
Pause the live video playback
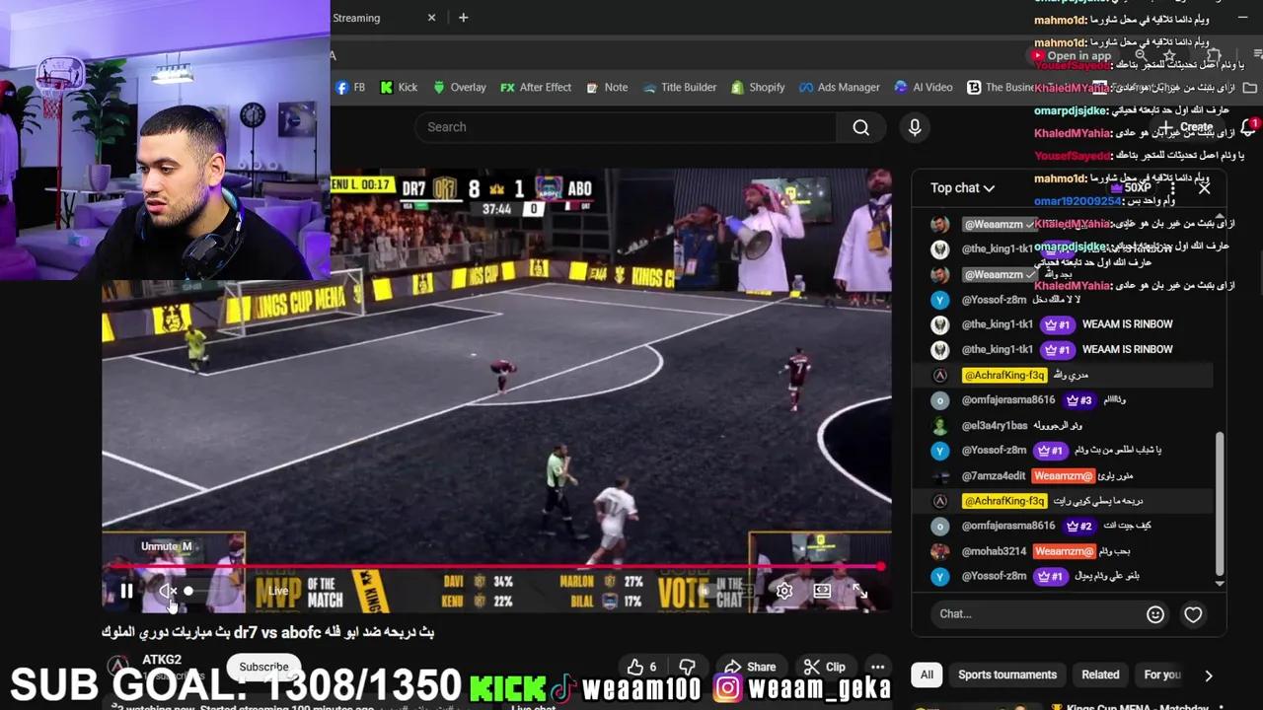126,591
